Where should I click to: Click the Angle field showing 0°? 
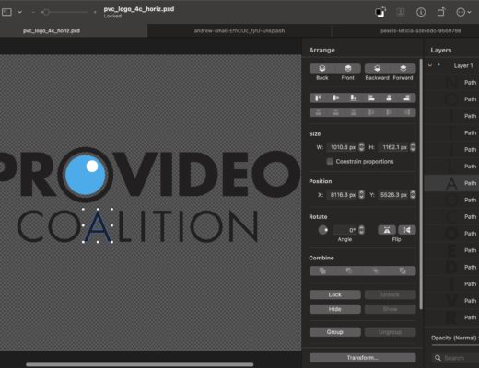tap(345, 230)
